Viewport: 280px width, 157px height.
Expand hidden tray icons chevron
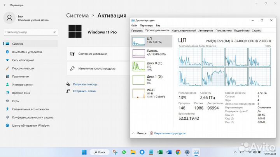click(235, 152)
